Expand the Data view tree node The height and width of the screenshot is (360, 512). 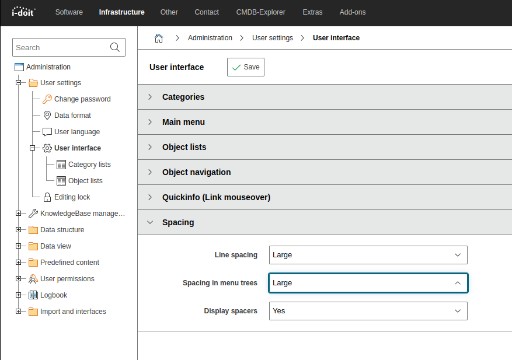tap(18, 246)
